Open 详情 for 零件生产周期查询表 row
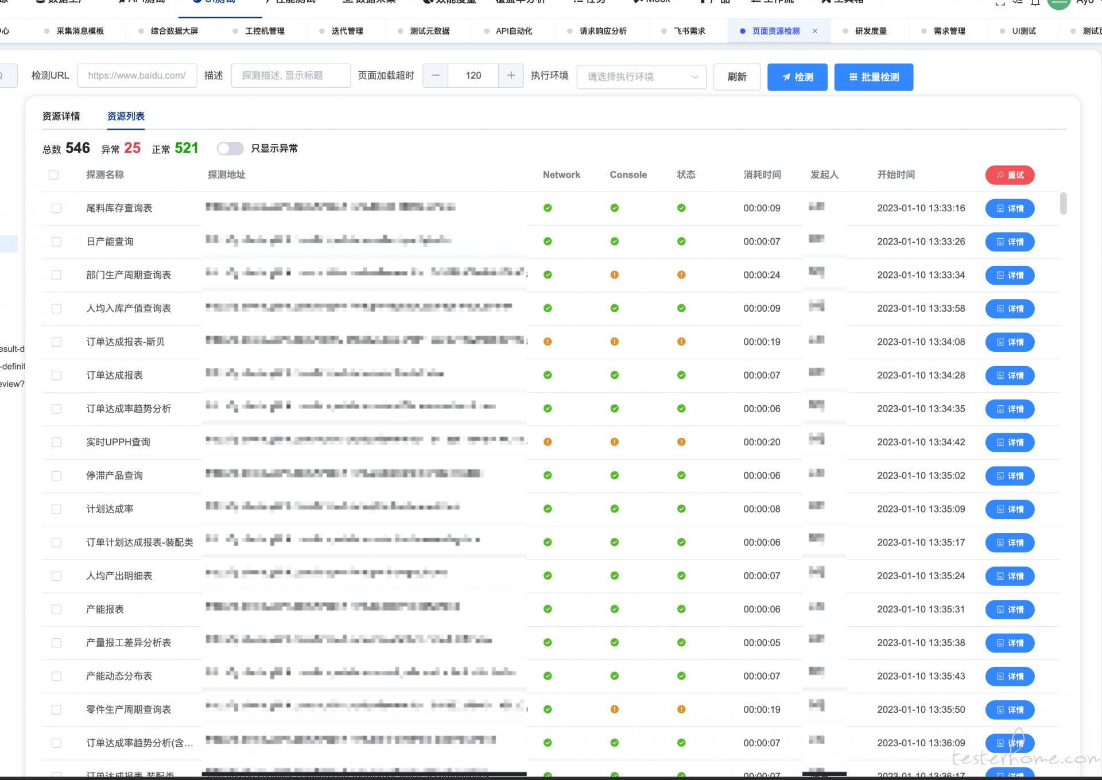Viewport: 1102px width, 780px height. [1010, 710]
